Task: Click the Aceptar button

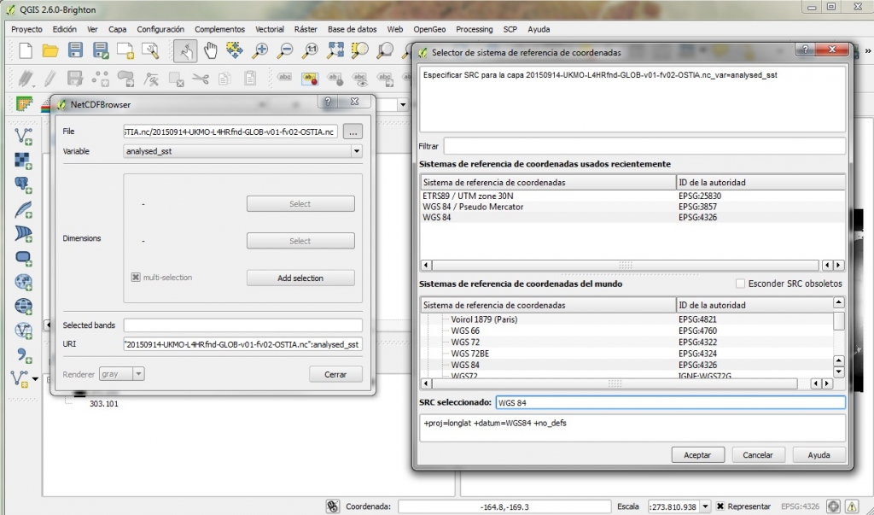Action: click(697, 455)
